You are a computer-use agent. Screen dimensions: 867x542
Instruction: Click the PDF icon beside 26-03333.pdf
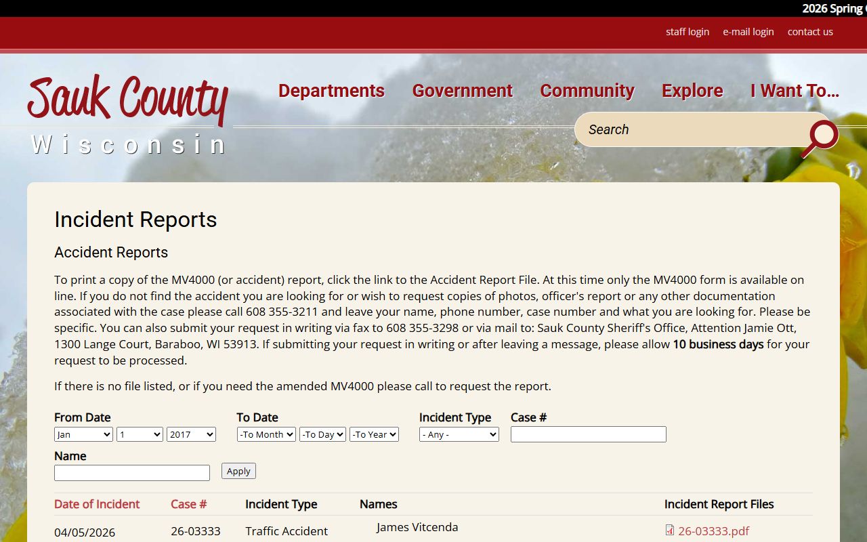(x=670, y=530)
